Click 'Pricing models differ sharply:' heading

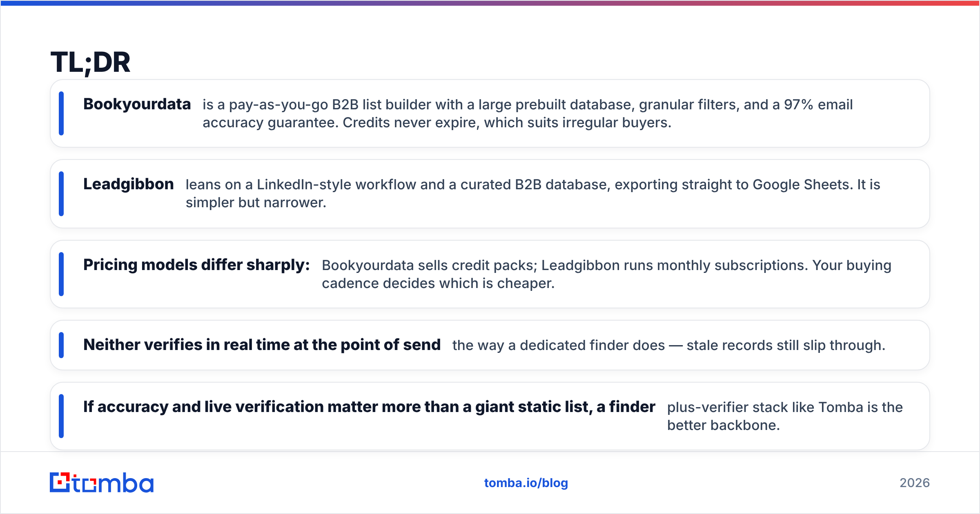coord(196,265)
